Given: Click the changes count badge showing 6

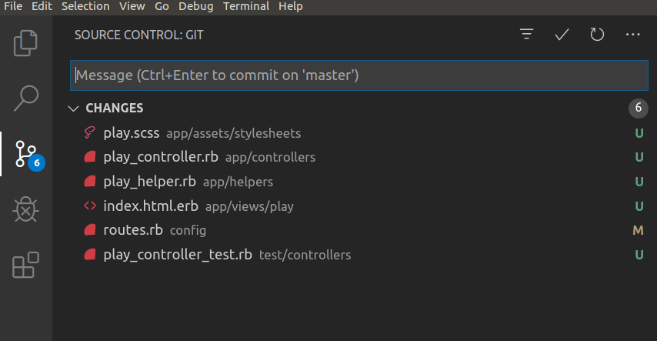Looking at the screenshot, I should (638, 108).
